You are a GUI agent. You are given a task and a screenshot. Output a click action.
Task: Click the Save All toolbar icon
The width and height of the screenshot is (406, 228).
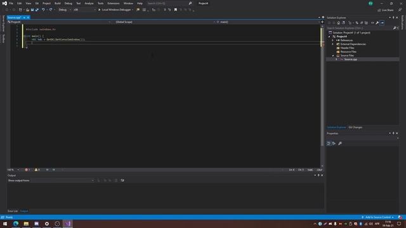[x=37, y=10]
